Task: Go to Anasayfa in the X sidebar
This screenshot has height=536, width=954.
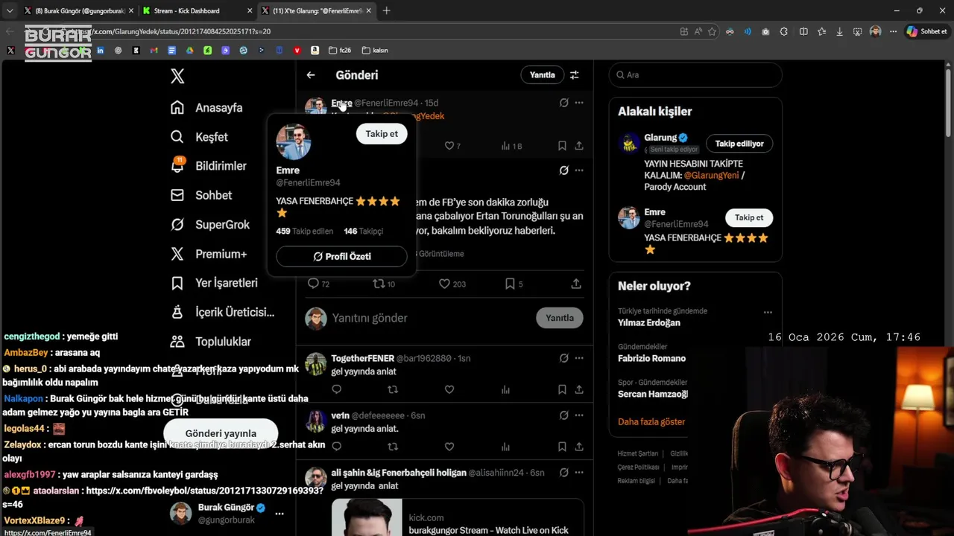Action: (x=206, y=108)
